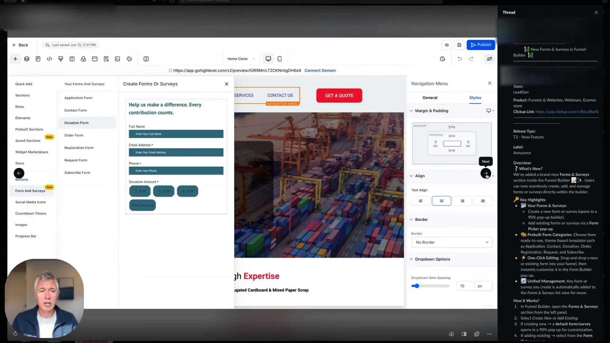Image resolution: width=610 pixels, height=343 pixels.
Task: Collapse the Margin & Padding section
Action: tap(411, 111)
